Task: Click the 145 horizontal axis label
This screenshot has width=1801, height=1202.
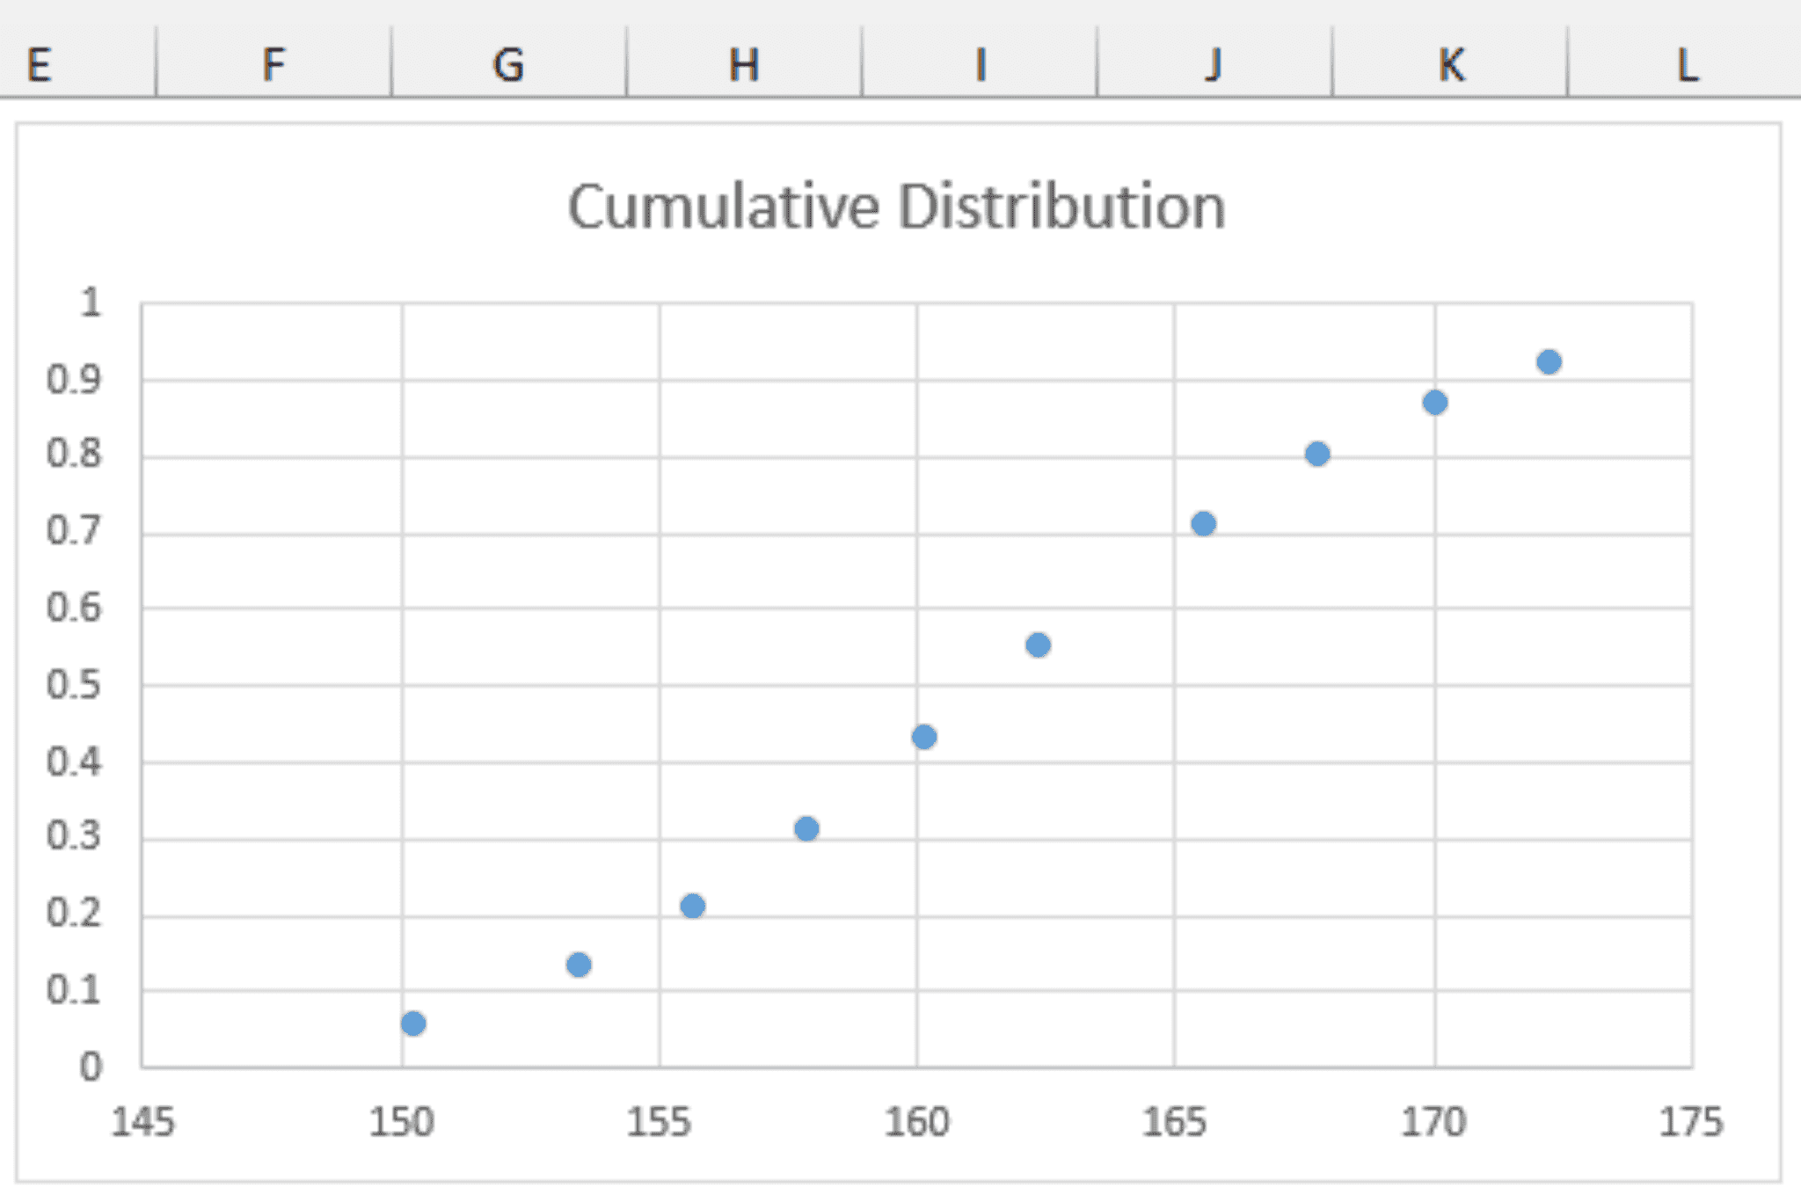Action: pos(142,1123)
